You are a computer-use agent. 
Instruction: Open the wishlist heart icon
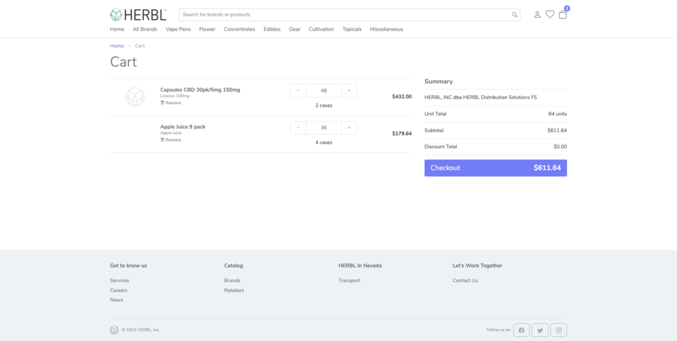[549, 15]
